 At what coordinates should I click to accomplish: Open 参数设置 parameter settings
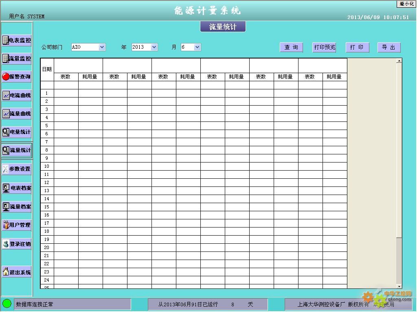click(x=17, y=169)
